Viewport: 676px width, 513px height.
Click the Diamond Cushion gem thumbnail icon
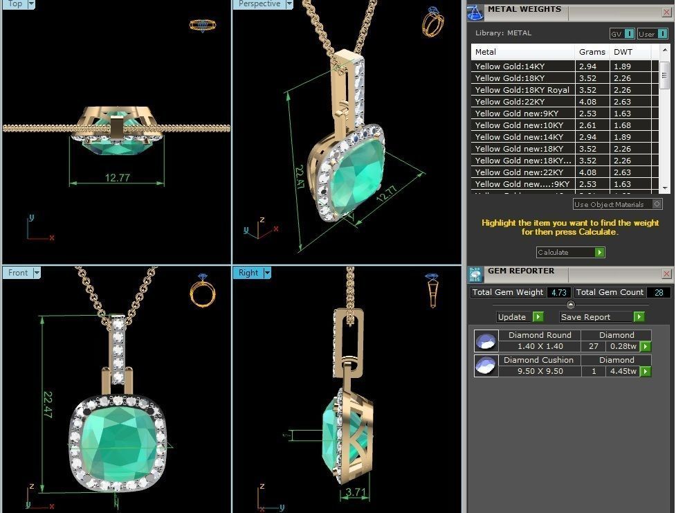coord(486,366)
